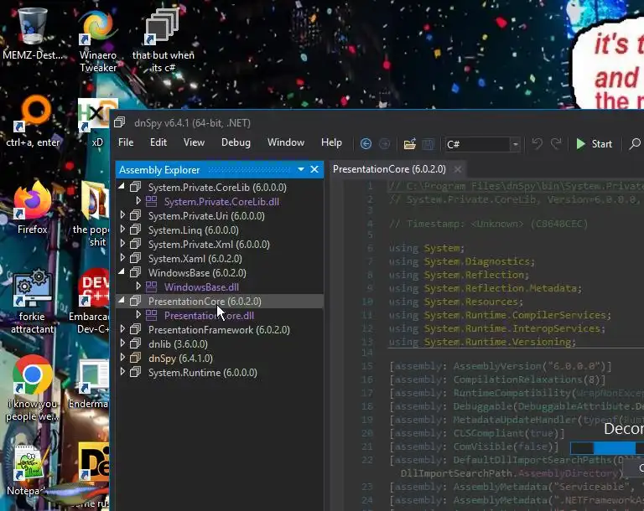The height and width of the screenshot is (511, 644).
Task: Click the Open file folder icon
Action: [409, 144]
